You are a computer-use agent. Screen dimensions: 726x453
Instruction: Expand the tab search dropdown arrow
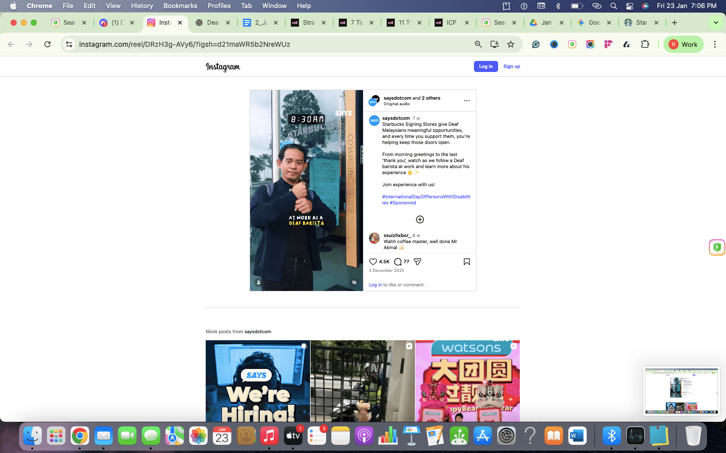tap(715, 23)
